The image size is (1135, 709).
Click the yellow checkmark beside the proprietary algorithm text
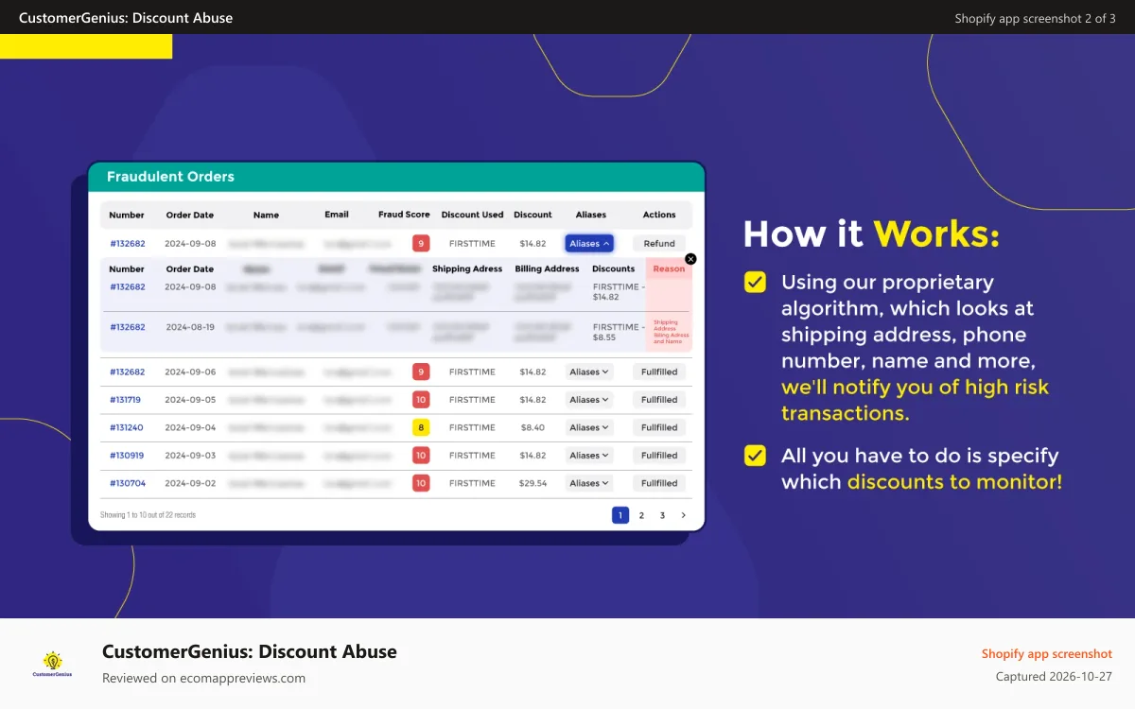pos(755,282)
